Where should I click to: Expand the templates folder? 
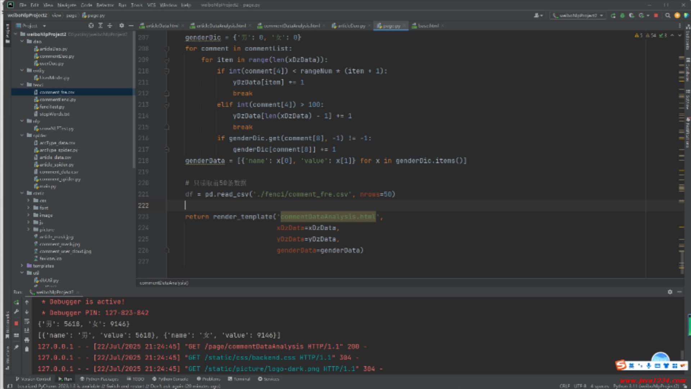pyautogui.click(x=22, y=266)
